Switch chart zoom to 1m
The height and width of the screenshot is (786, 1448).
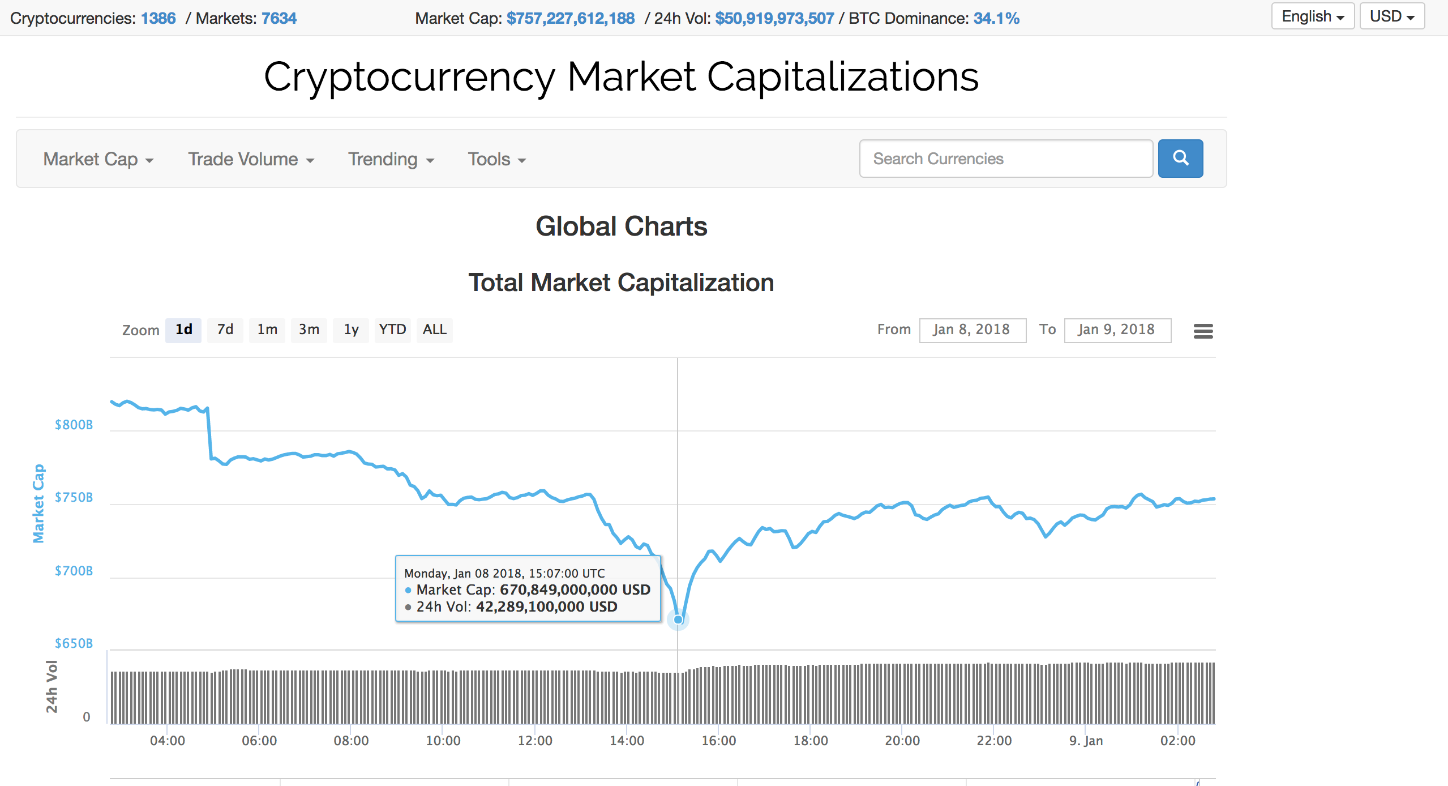coord(267,330)
